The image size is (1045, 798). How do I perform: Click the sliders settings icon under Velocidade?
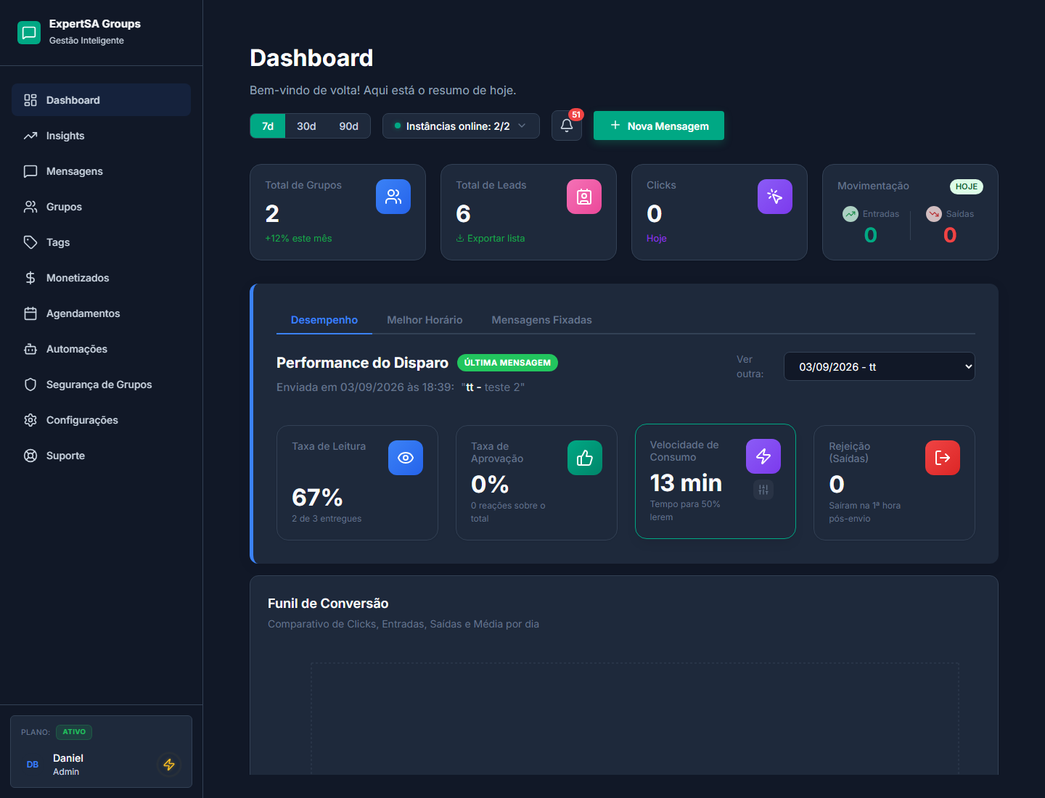click(763, 490)
